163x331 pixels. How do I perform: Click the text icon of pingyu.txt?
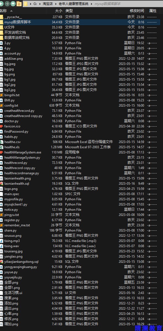point(1,215)
